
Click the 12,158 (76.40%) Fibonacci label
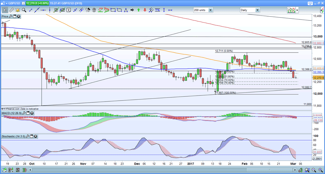[x=225, y=83]
